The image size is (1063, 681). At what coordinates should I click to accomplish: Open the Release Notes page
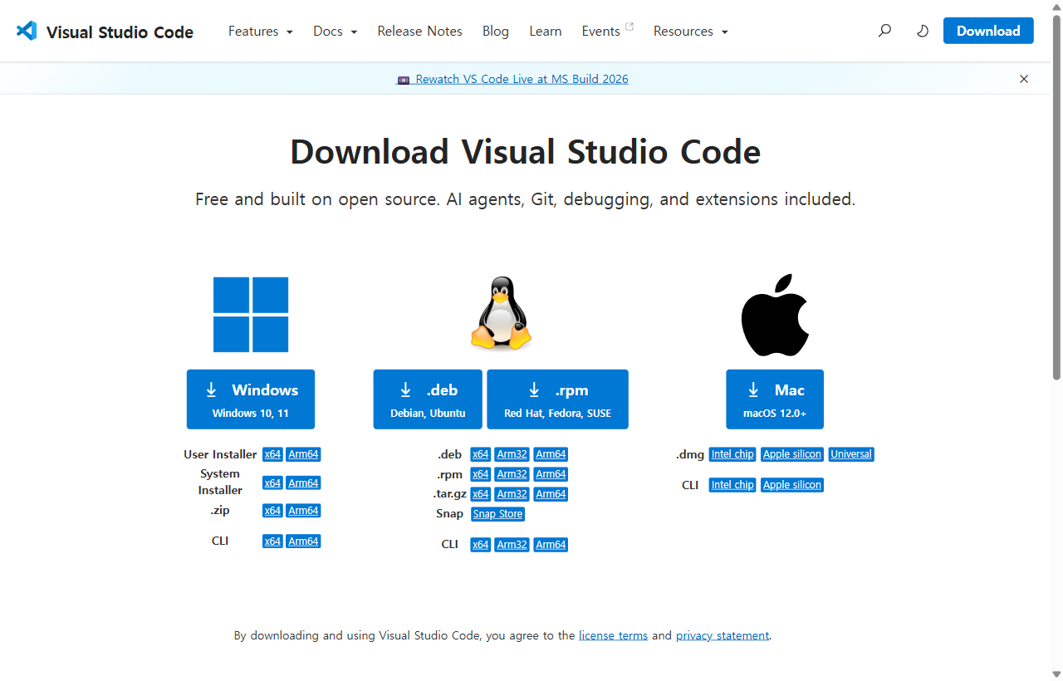419,31
